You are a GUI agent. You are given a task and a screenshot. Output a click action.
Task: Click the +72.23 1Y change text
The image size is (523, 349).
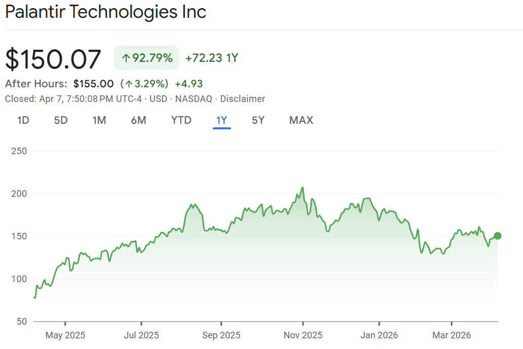[212, 58]
